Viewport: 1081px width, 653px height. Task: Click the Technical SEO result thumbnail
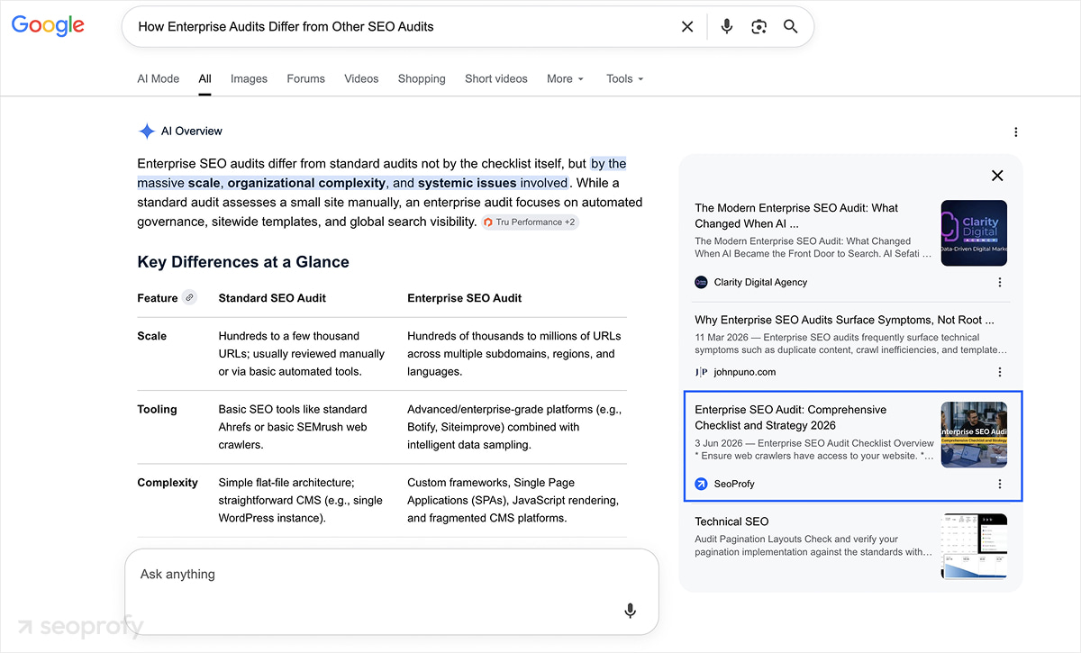(x=974, y=547)
